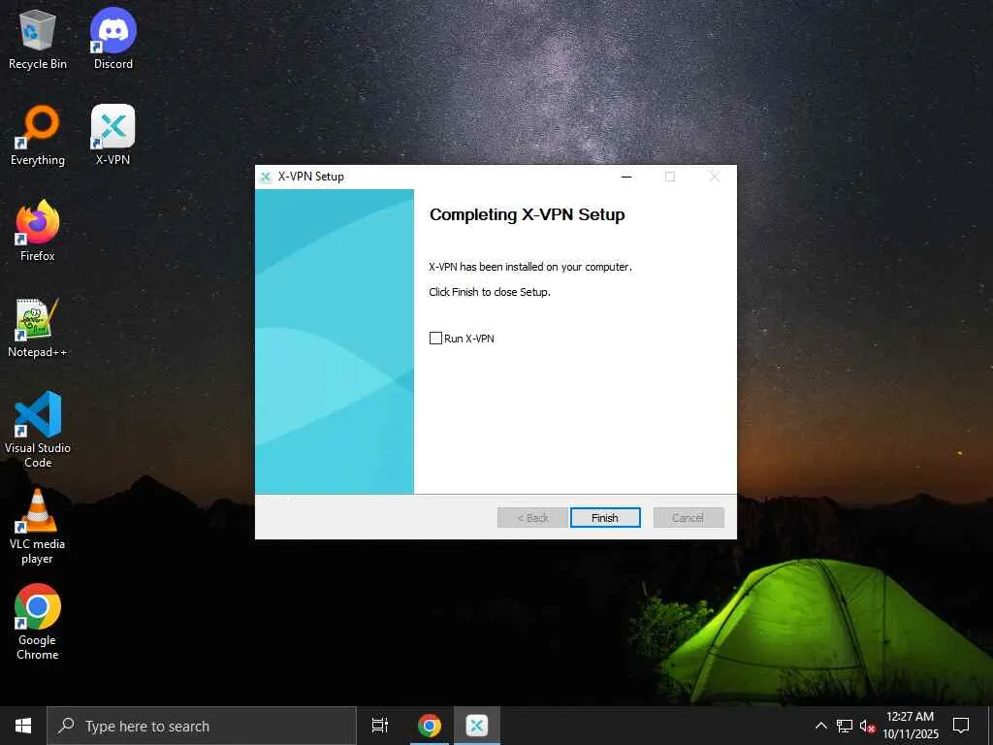993x745 pixels.
Task: Click the greyed-out Cancel button
Action: pos(689,518)
